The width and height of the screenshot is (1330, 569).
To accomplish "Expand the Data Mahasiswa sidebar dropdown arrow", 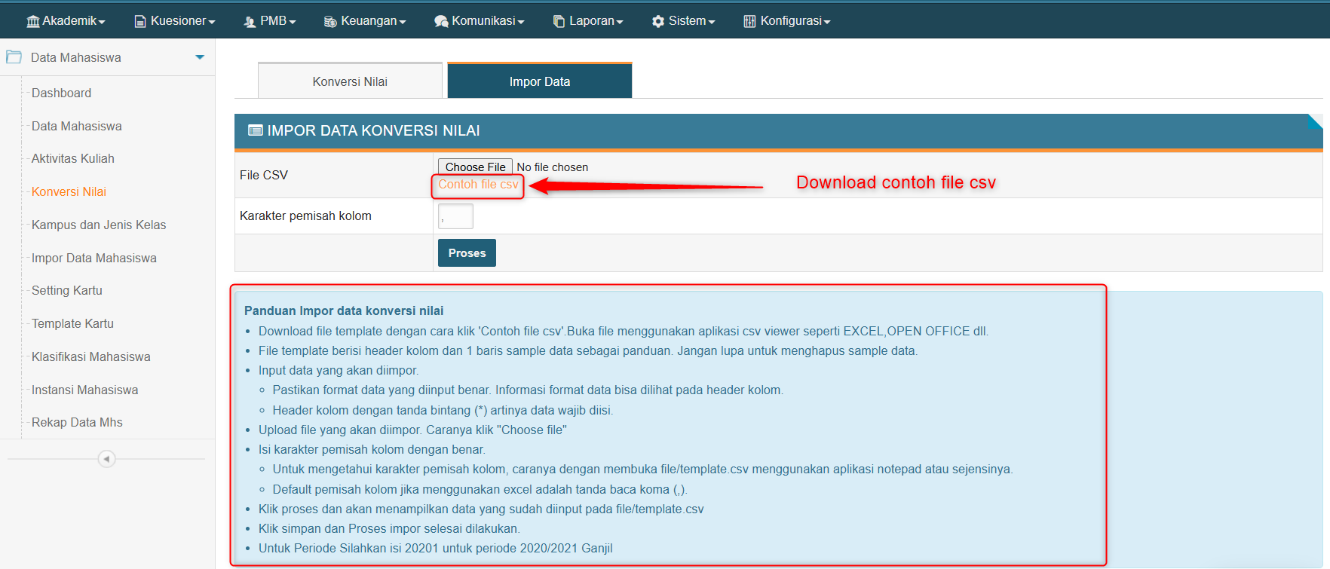I will pyautogui.click(x=200, y=57).
